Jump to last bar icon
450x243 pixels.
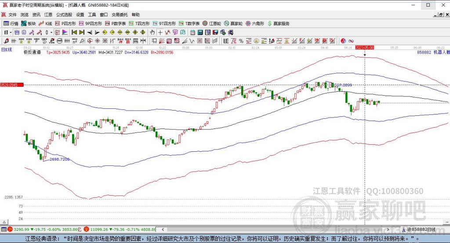click(x=82, y=32)
